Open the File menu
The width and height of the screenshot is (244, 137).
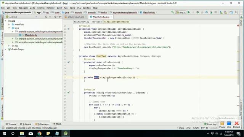click(x=3, y=8)
